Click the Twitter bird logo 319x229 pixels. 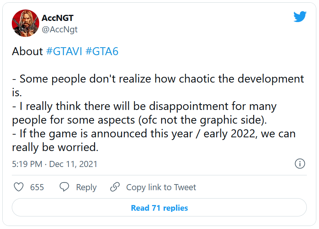point(300,16)
